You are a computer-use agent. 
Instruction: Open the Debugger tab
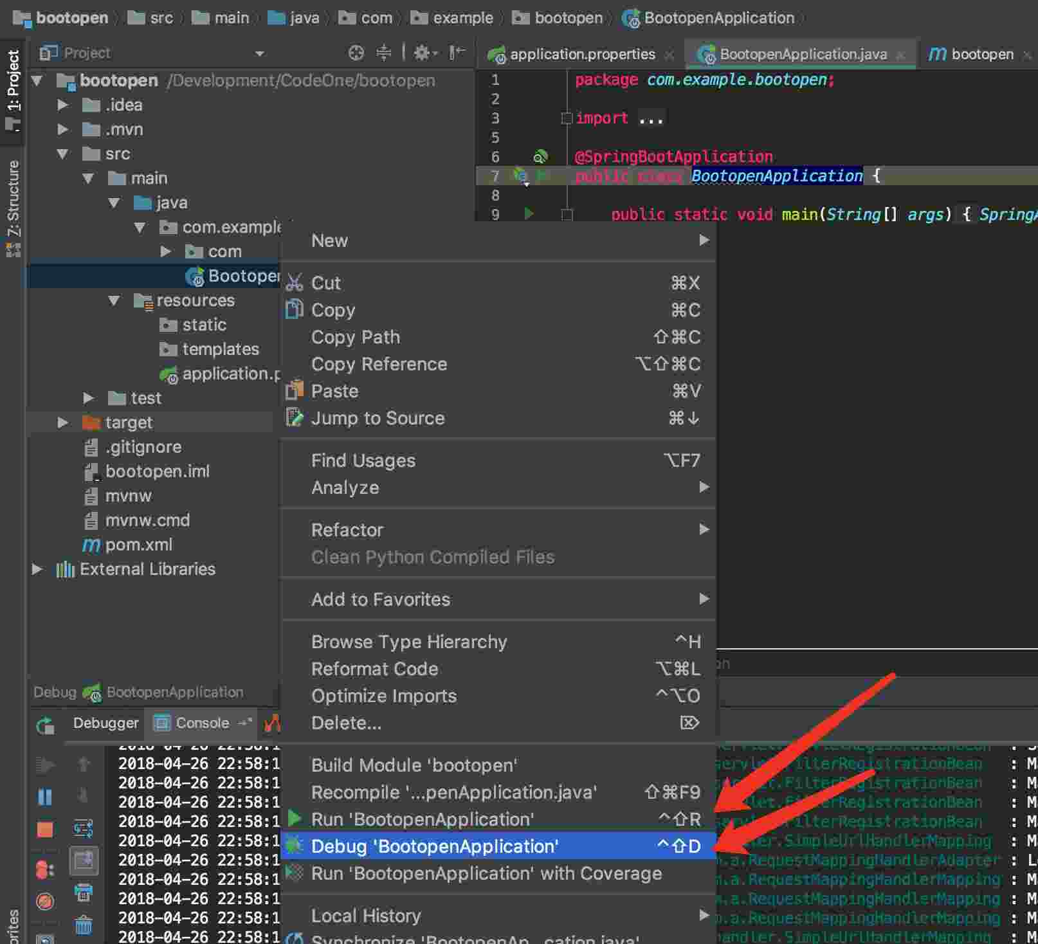tap(105, 723)
